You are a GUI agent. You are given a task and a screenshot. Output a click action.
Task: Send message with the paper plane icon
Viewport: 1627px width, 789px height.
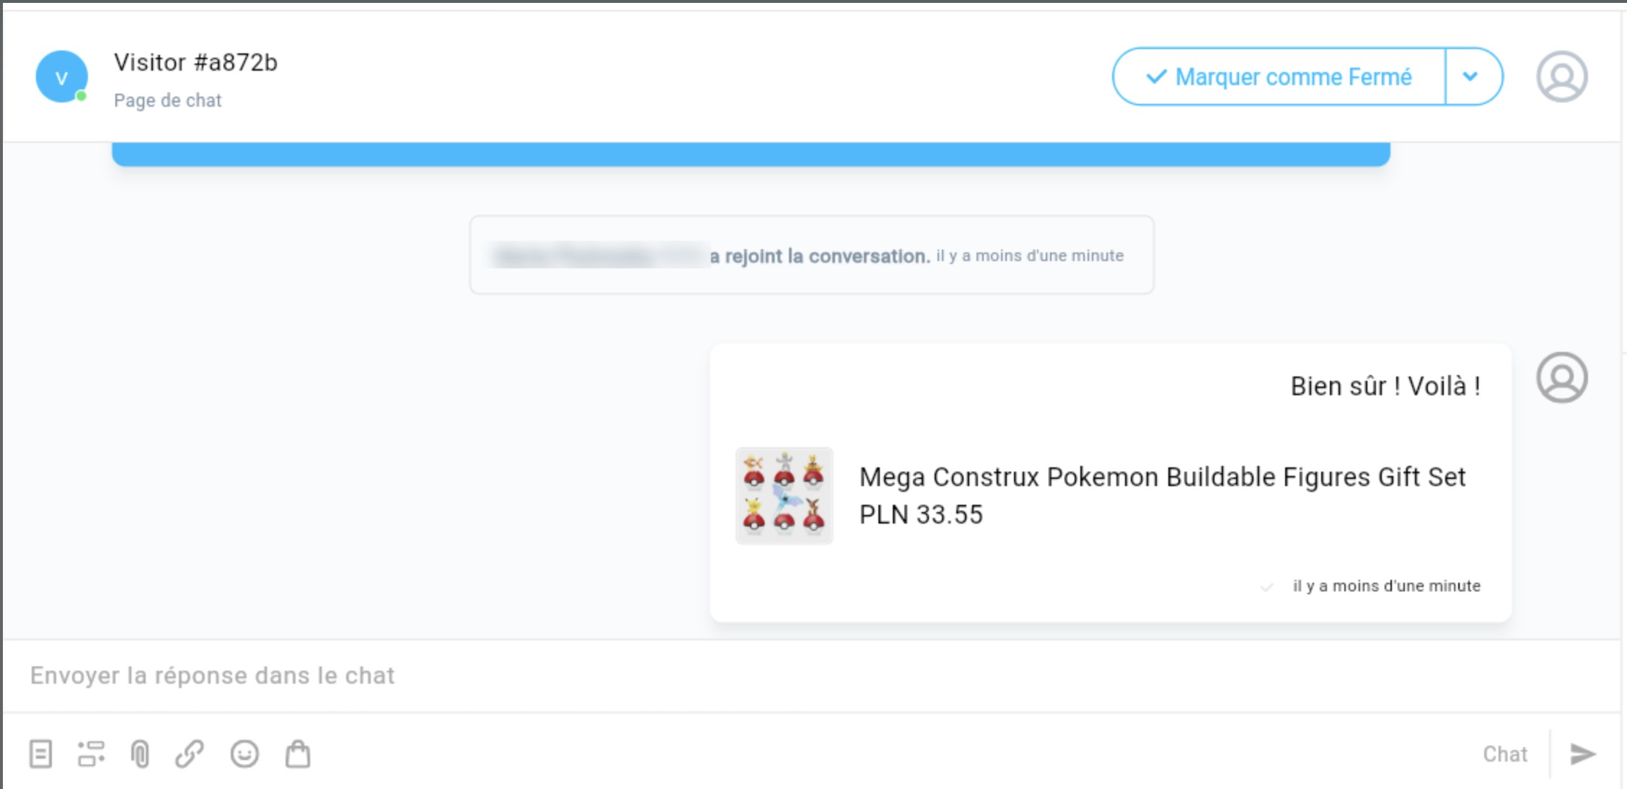coord(1583,754)
